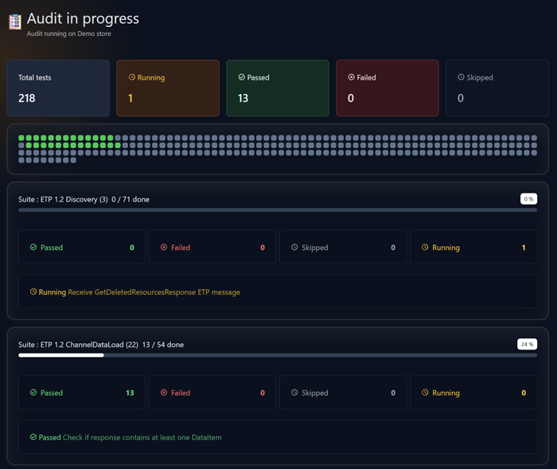Click Running clock icon in ChannelDataLoad suite
Screen dimensions: 557x469
tap(425, 393)
